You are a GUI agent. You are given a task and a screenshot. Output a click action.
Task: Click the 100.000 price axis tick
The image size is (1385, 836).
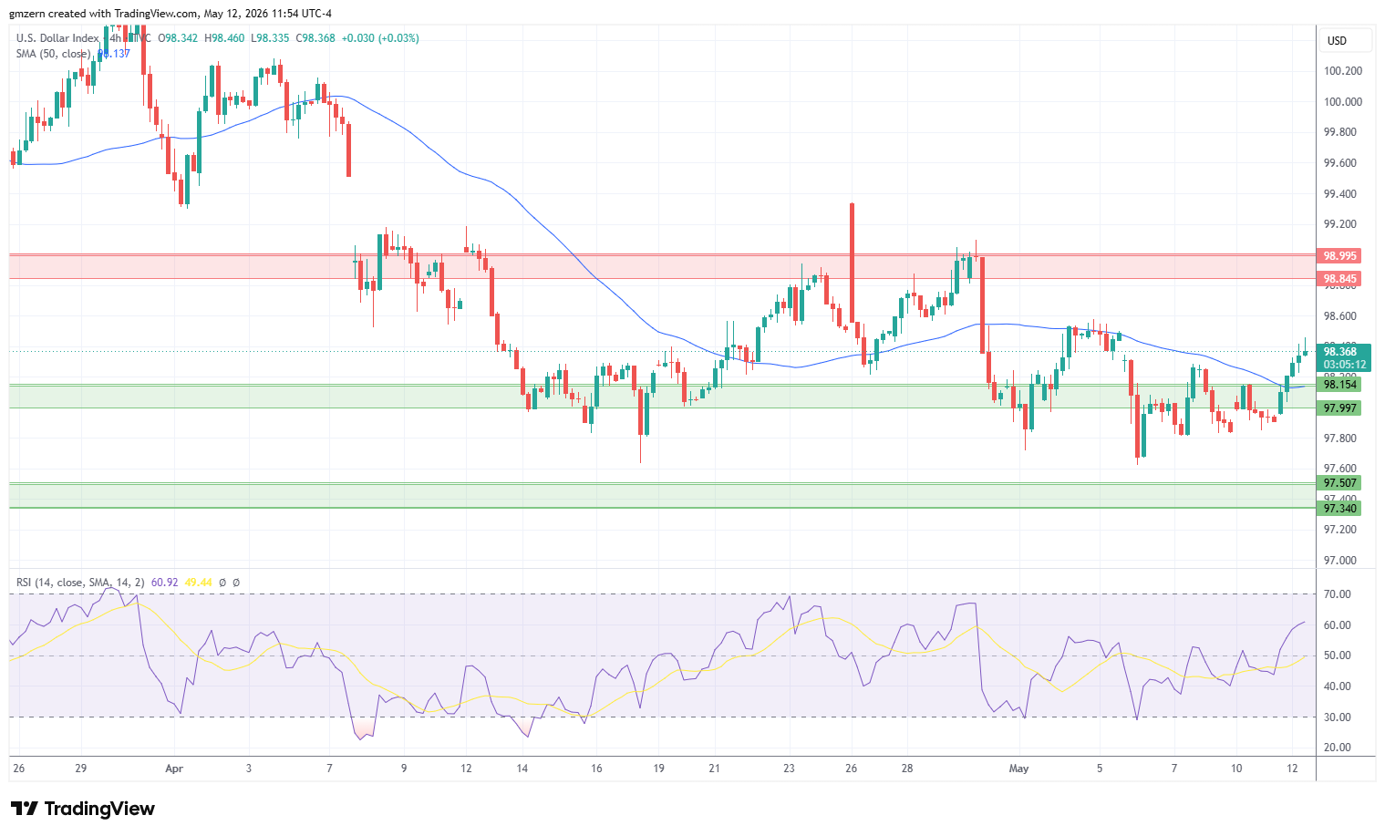tap(1343, 102)
